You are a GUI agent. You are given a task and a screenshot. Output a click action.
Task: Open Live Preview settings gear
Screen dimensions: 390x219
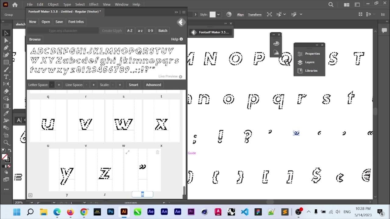[x=180, y=77]
